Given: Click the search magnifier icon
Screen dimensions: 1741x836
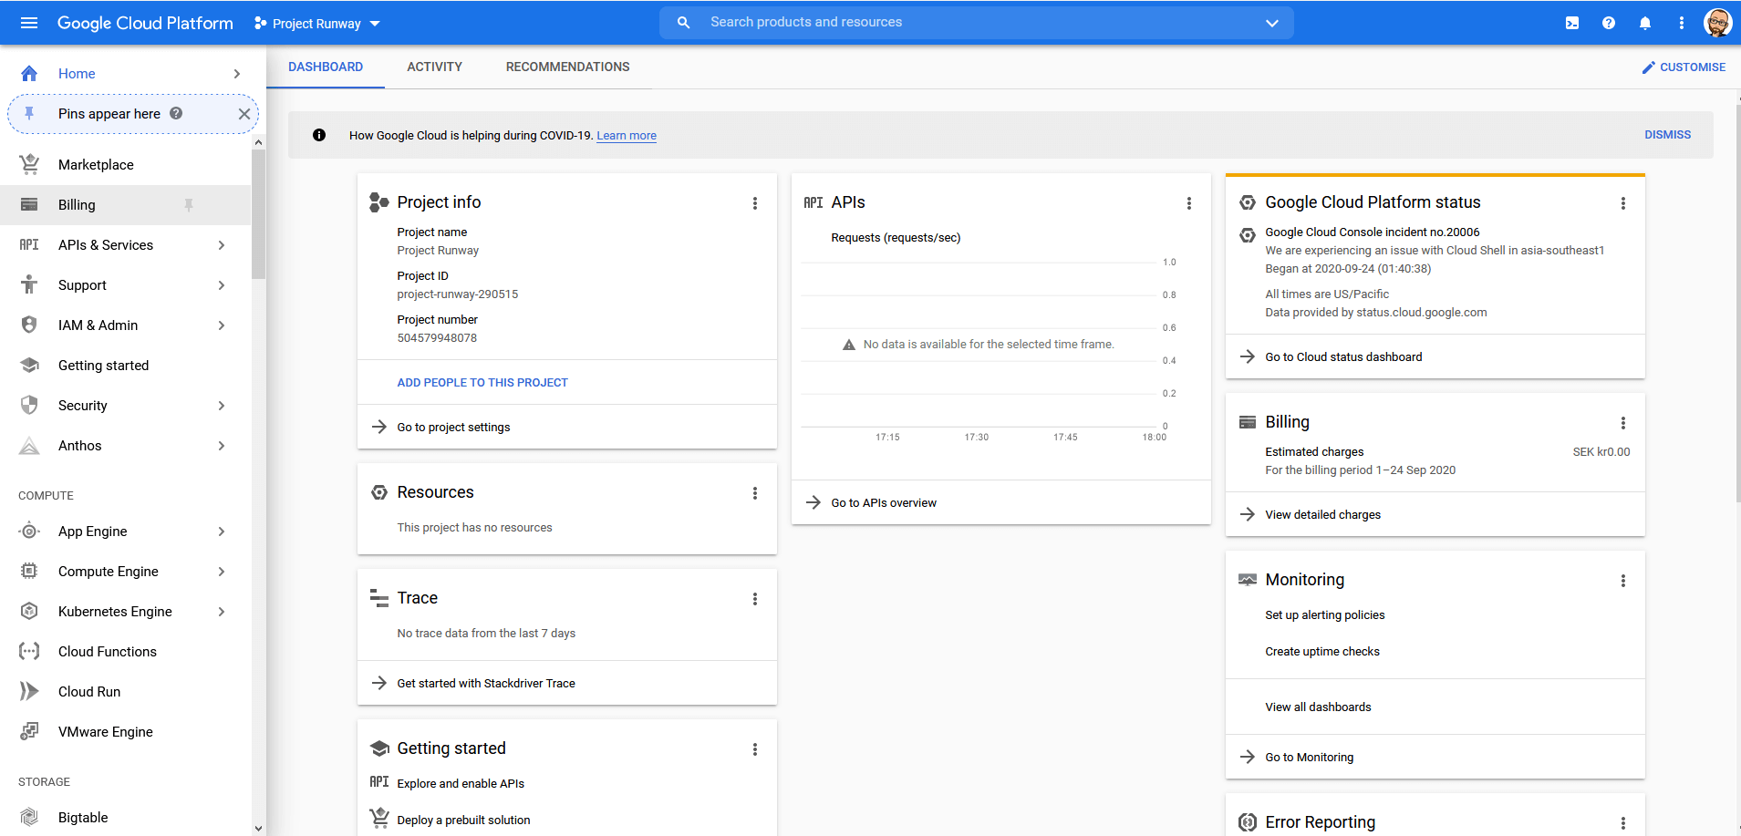Looking at the screenshot, I should [x=683, y=23].
